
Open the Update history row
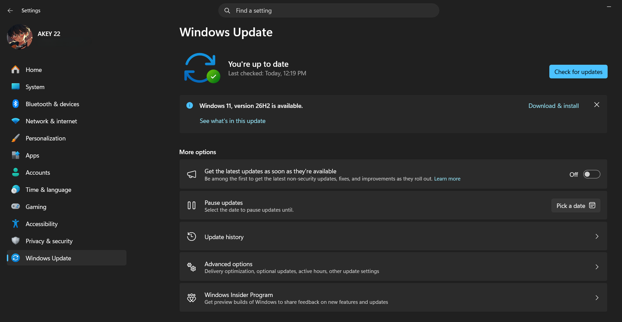click(393, 236)
